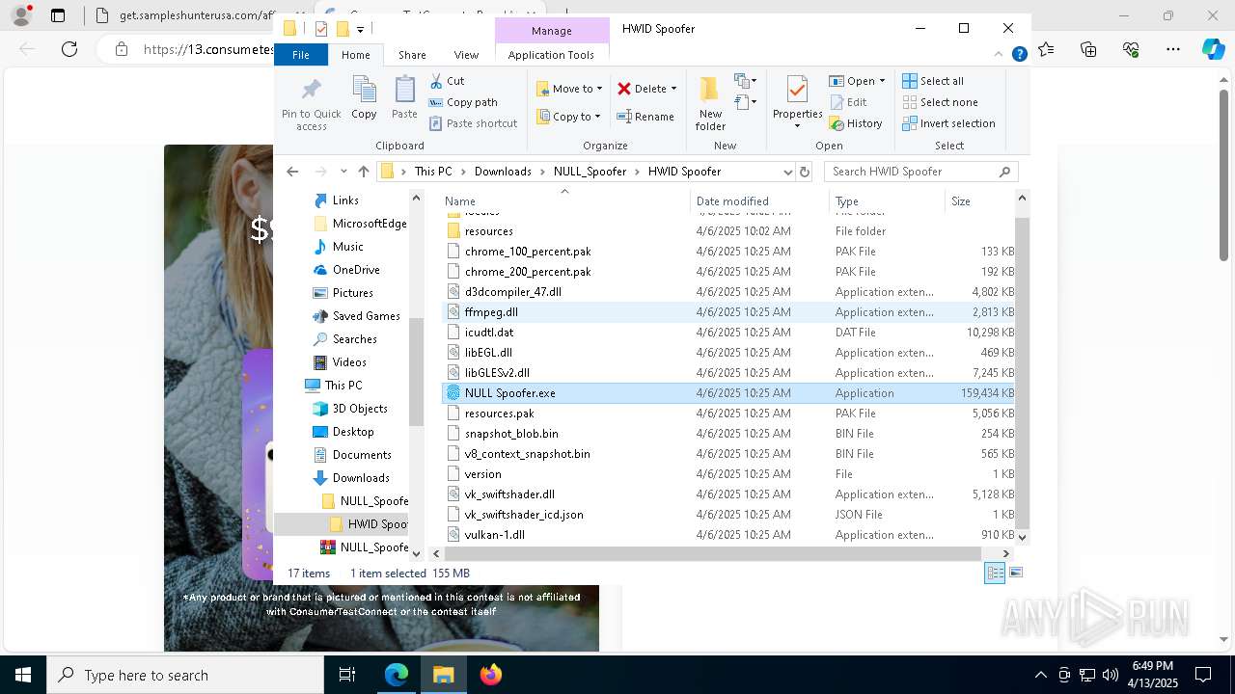Image resolution: width=1235 pixels, height=694 pixels.
Task: Go up one folder level
Action: point(363,172)
